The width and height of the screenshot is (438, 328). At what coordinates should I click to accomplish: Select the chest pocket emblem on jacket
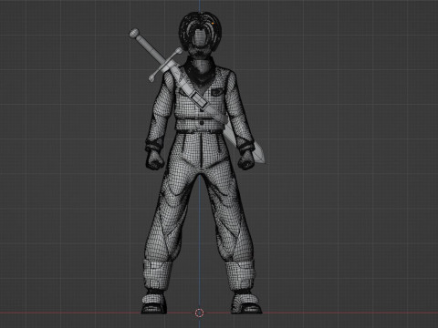tap(218, 91)
